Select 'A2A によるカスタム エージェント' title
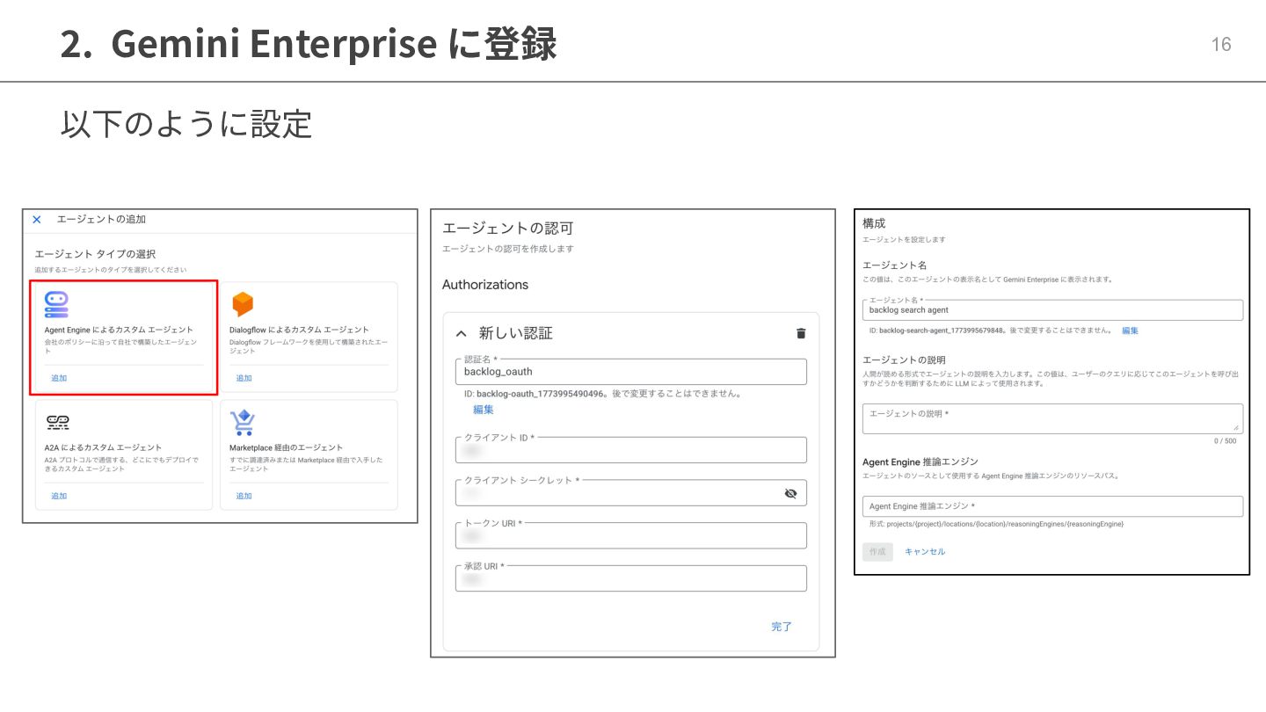 103,447
